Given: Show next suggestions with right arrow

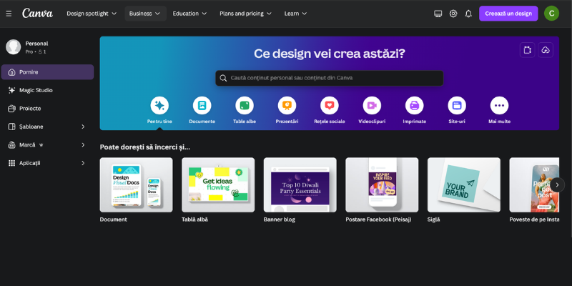Looking at the screenshot, I should (x=557, y=185).
